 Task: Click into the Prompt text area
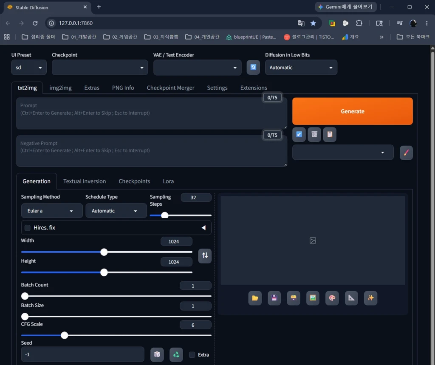coord(152,113)
